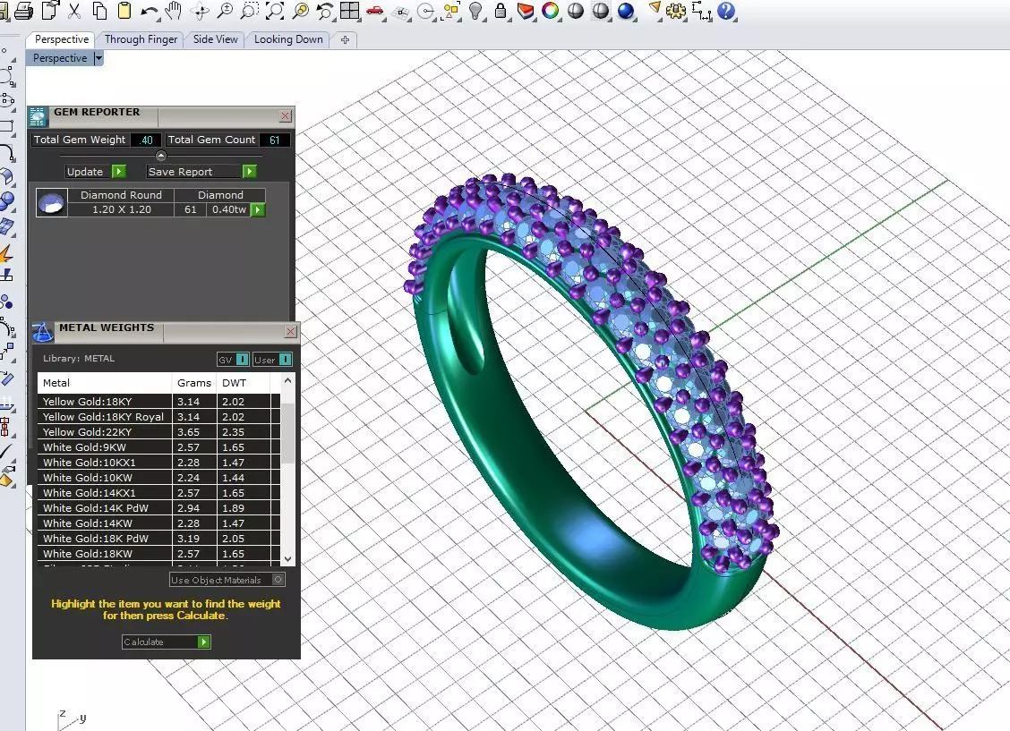Click the Update button in Gem Reporter
Screen dimensions: 1010x731
[96, 172]
